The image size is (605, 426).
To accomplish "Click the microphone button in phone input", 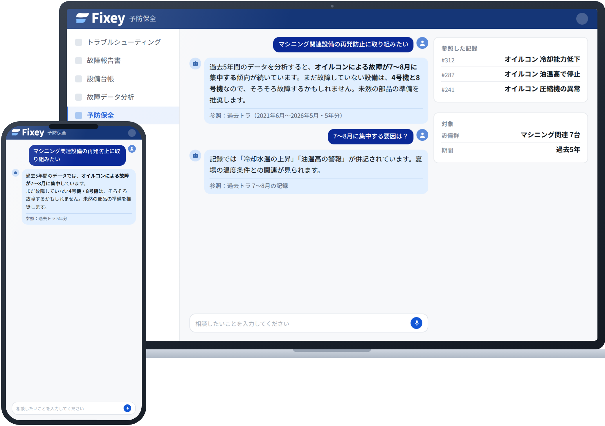I will click(127, 408).
